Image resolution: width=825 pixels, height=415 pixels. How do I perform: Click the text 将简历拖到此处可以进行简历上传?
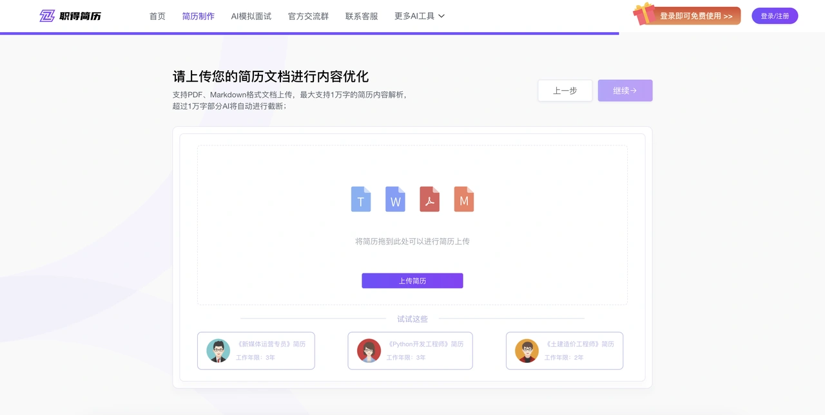point(412,241)
